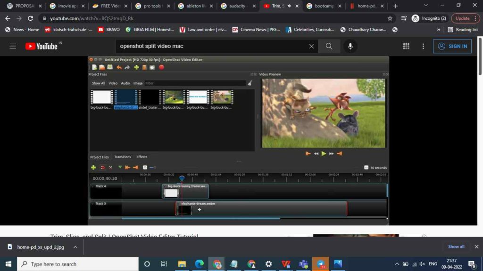Open the tab search chevron in Chrome
This screenshot has height=271, width=483.
tap(426, 6)
